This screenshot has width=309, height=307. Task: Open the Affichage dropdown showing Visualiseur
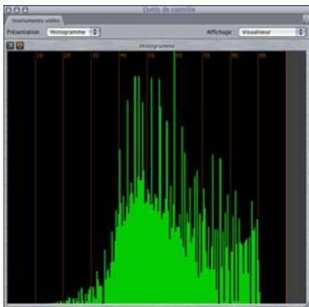[272, 32]
